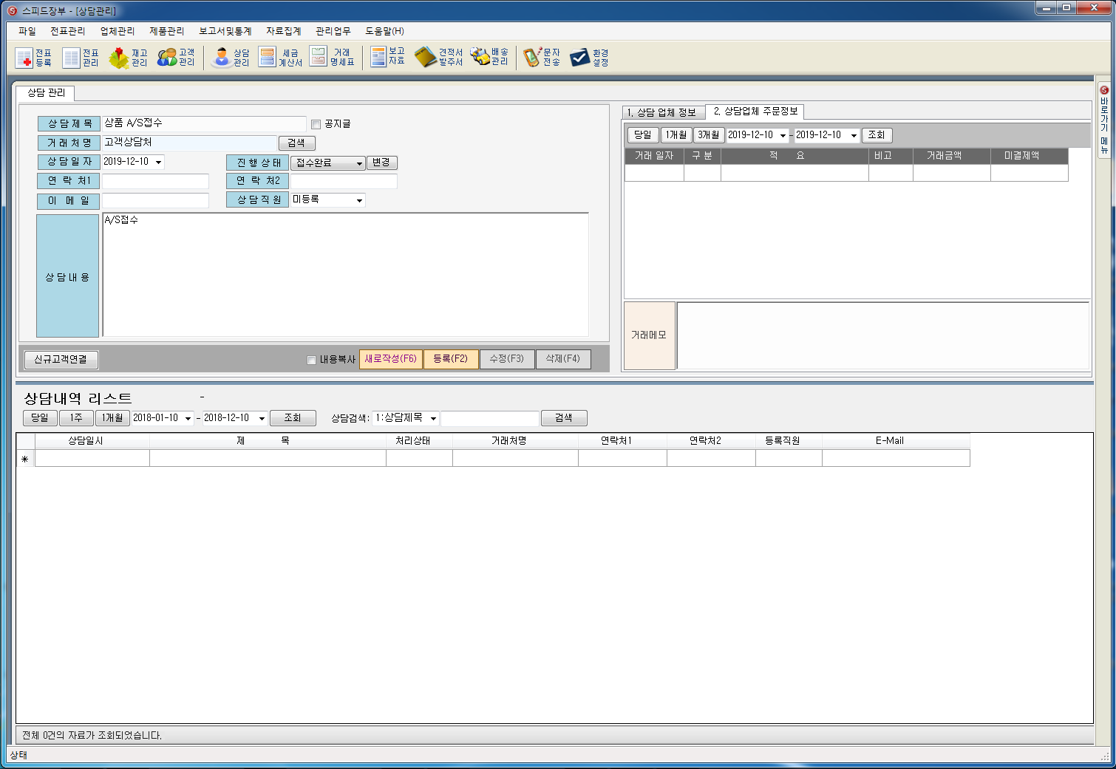Click 등록(F2) button

tap(451, 359)
